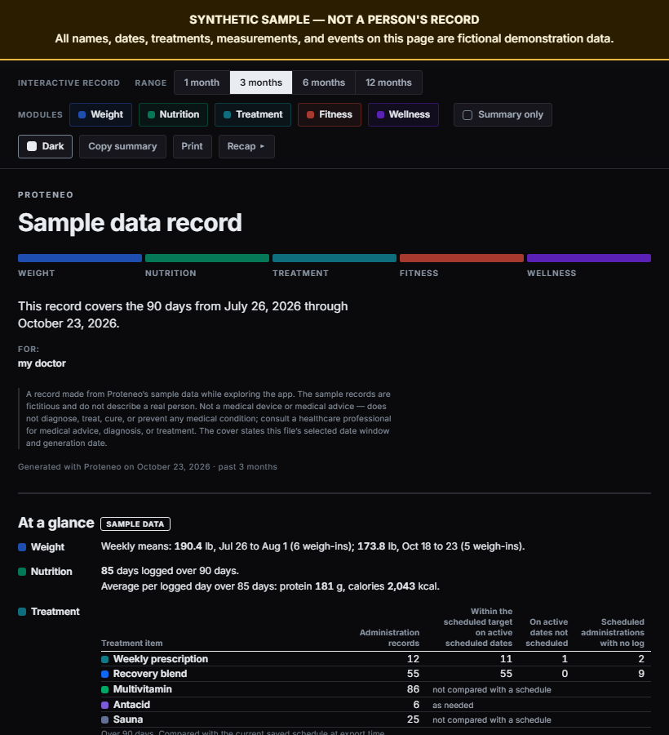The height and width of the screenshot is (735, 669).
Task: Click the Recovery blend color marker
Action: (105, 674)
